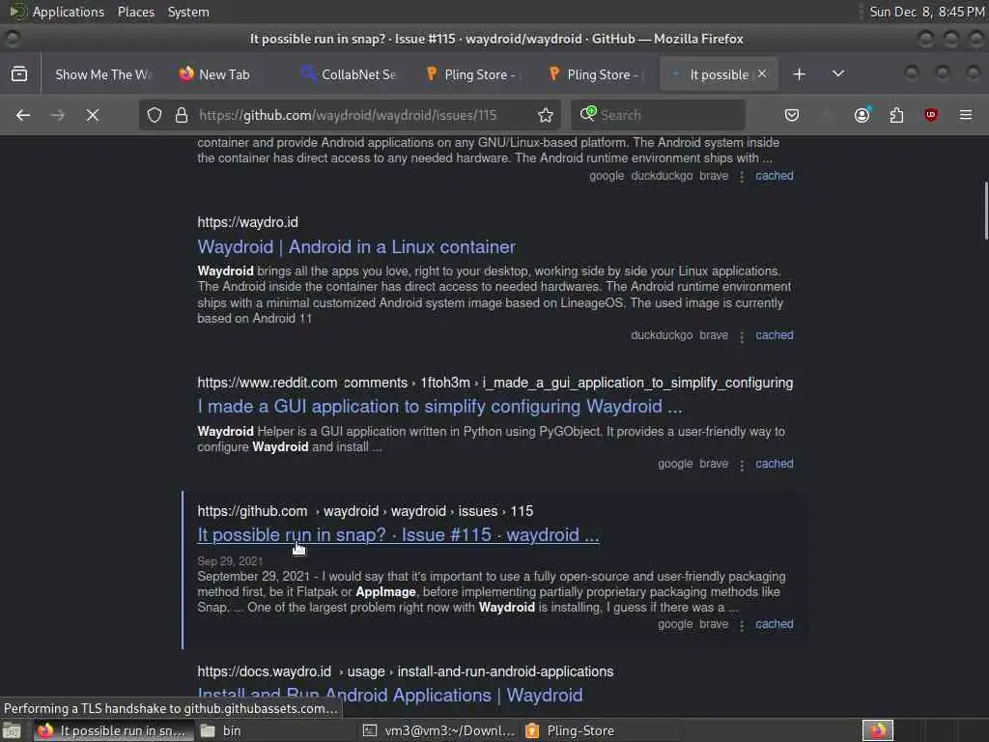This screenshot has height=742, width=989.
Task: Click https://waydro.id URL text
Action: 247,222
